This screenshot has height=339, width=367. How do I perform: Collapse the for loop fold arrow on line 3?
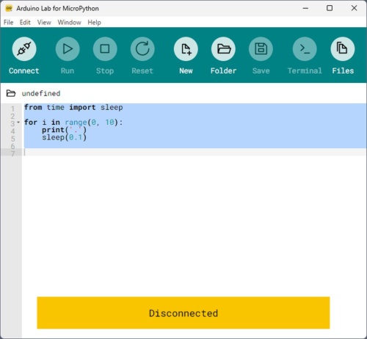[18, 122]
